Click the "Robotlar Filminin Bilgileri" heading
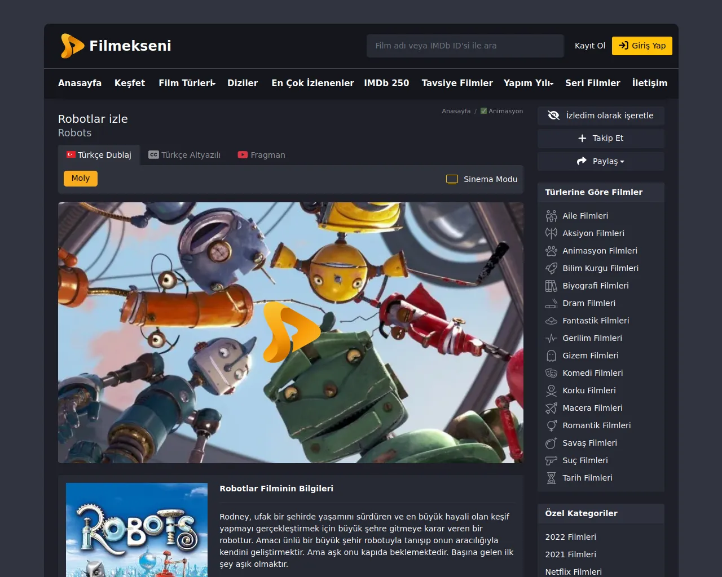 tap(276, 489)
